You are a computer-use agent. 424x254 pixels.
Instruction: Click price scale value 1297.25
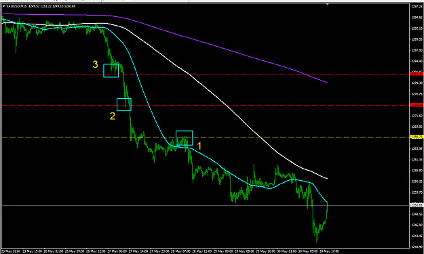(417, 7)
